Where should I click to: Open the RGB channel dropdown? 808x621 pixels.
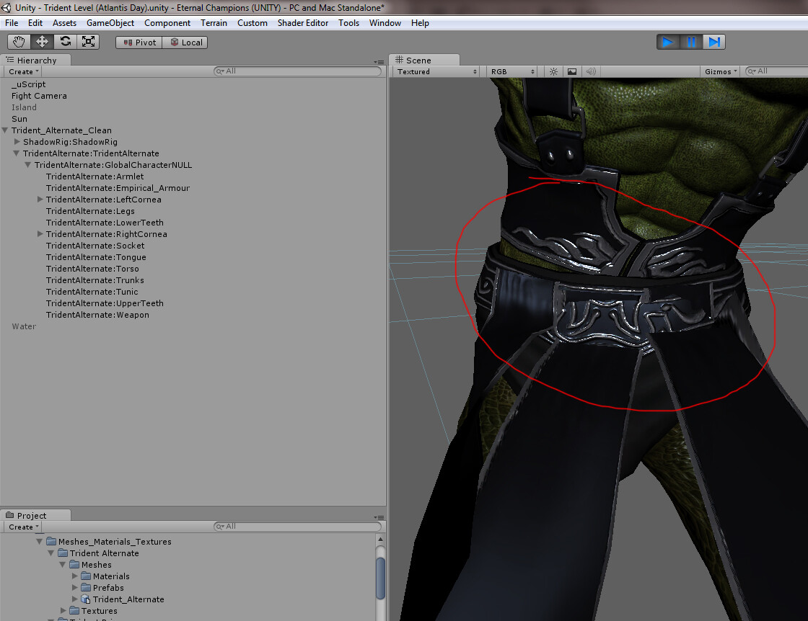(x=509, y=71)
